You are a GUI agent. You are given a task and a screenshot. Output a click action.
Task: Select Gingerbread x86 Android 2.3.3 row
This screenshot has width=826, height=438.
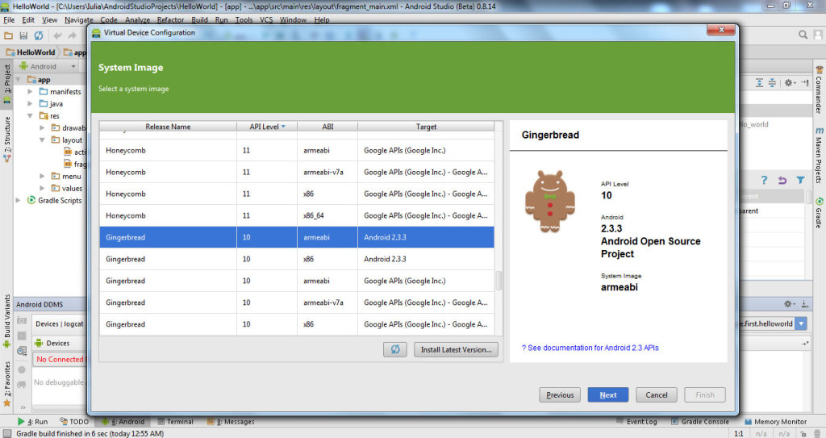297,259
